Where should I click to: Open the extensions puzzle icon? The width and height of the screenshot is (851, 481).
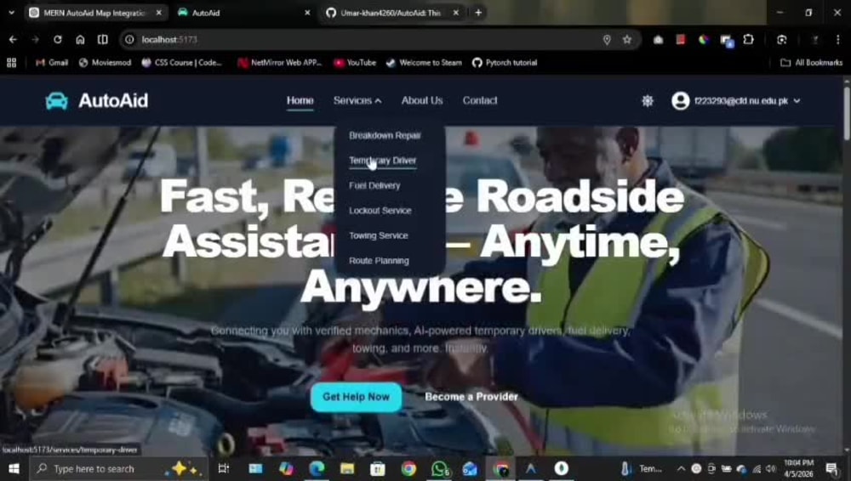[748, 40]
